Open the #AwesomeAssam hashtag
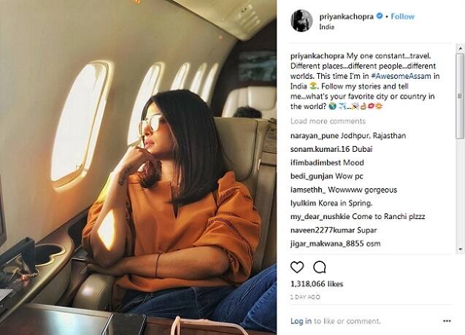This screenshot has width=465, height=335. click(x=401, y=76)
